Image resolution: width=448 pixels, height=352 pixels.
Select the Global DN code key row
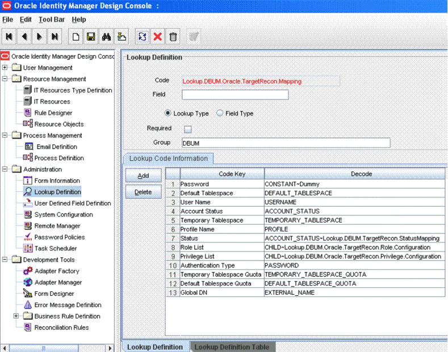pos(222,292)
